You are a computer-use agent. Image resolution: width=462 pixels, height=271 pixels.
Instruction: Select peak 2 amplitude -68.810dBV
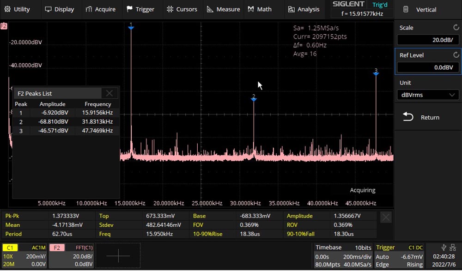(x=53, y=122)
